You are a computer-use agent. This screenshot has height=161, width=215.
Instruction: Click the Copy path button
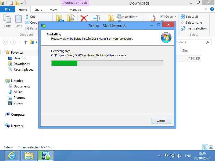click(x=31, y=23)
